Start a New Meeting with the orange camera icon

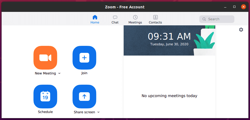(x=45, y=58)
